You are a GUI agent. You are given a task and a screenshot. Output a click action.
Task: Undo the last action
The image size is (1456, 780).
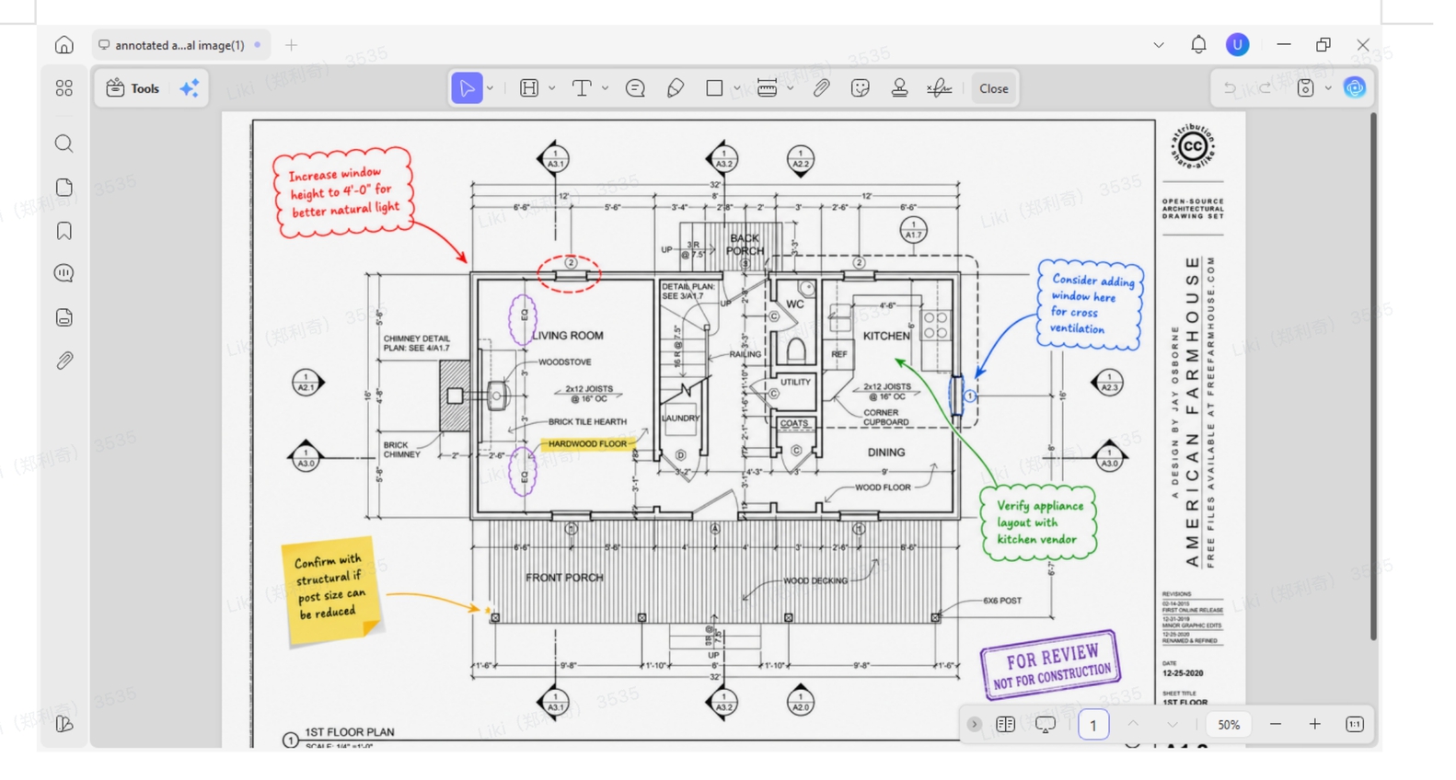point(1230,88)
